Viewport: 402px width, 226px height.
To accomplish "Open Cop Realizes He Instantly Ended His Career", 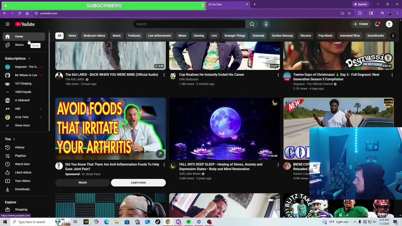I will (x=212, y=75).
